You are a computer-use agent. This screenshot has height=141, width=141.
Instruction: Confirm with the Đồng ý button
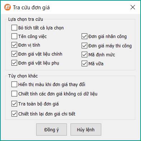coord(52,130)
